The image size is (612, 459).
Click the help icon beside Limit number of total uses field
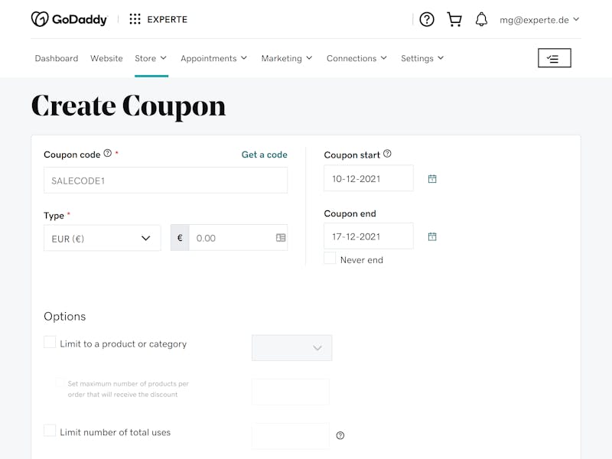[x=340, y=435]
